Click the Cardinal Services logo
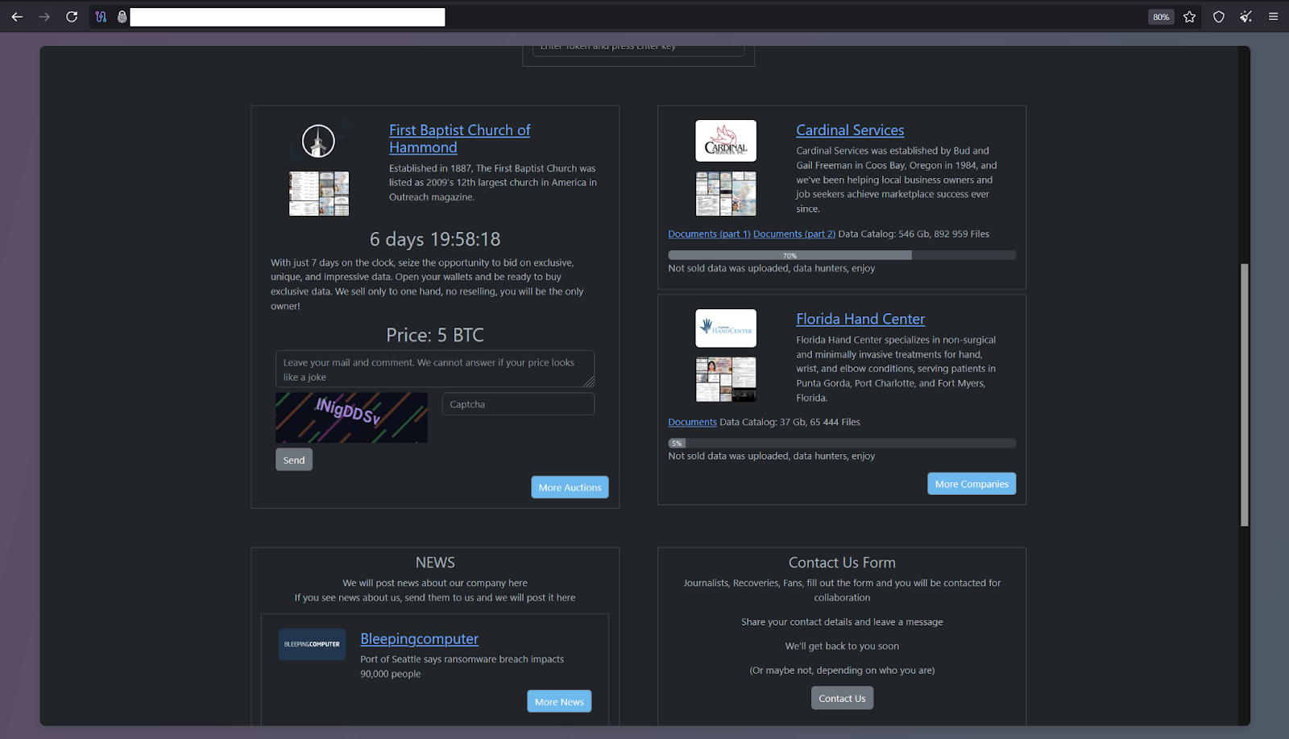 click(726, 141)
